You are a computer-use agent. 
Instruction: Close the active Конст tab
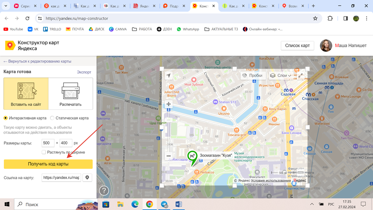pyautogui.click(x=214, y=6)
